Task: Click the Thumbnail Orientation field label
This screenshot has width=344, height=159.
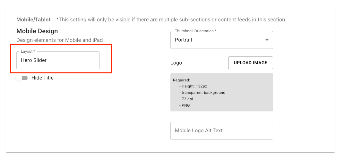Action: [195, 31]
